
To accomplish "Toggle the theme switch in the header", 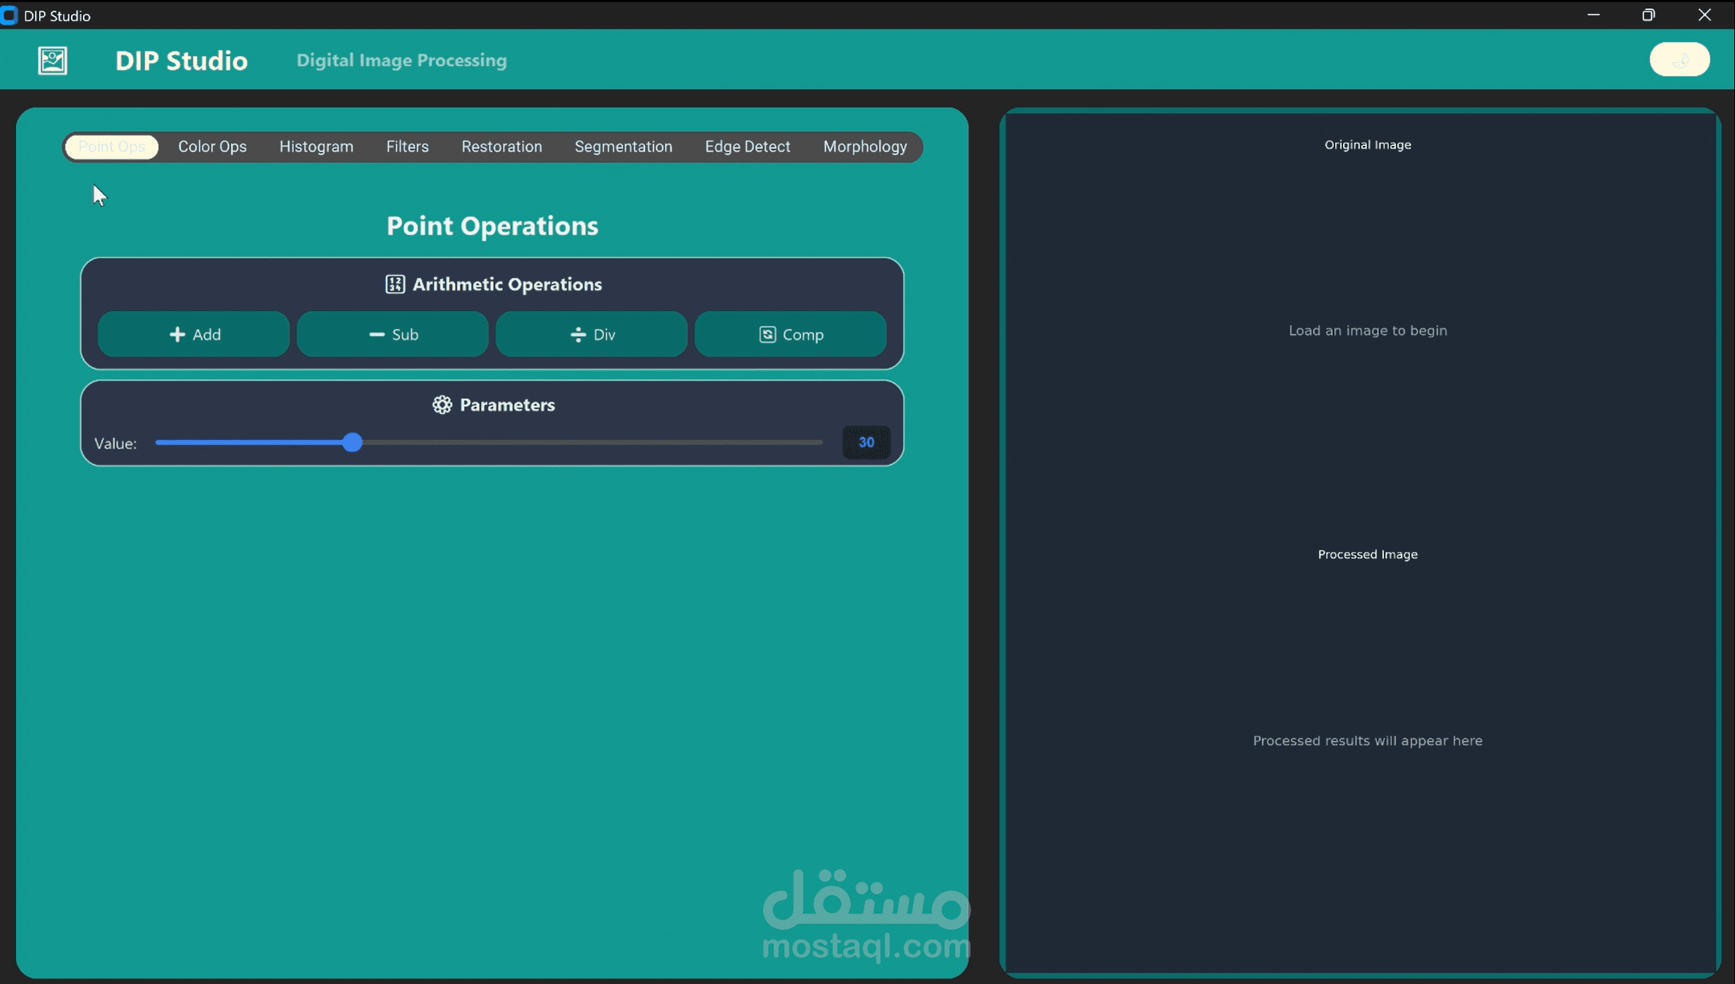I will click(x=1679, y=60).
